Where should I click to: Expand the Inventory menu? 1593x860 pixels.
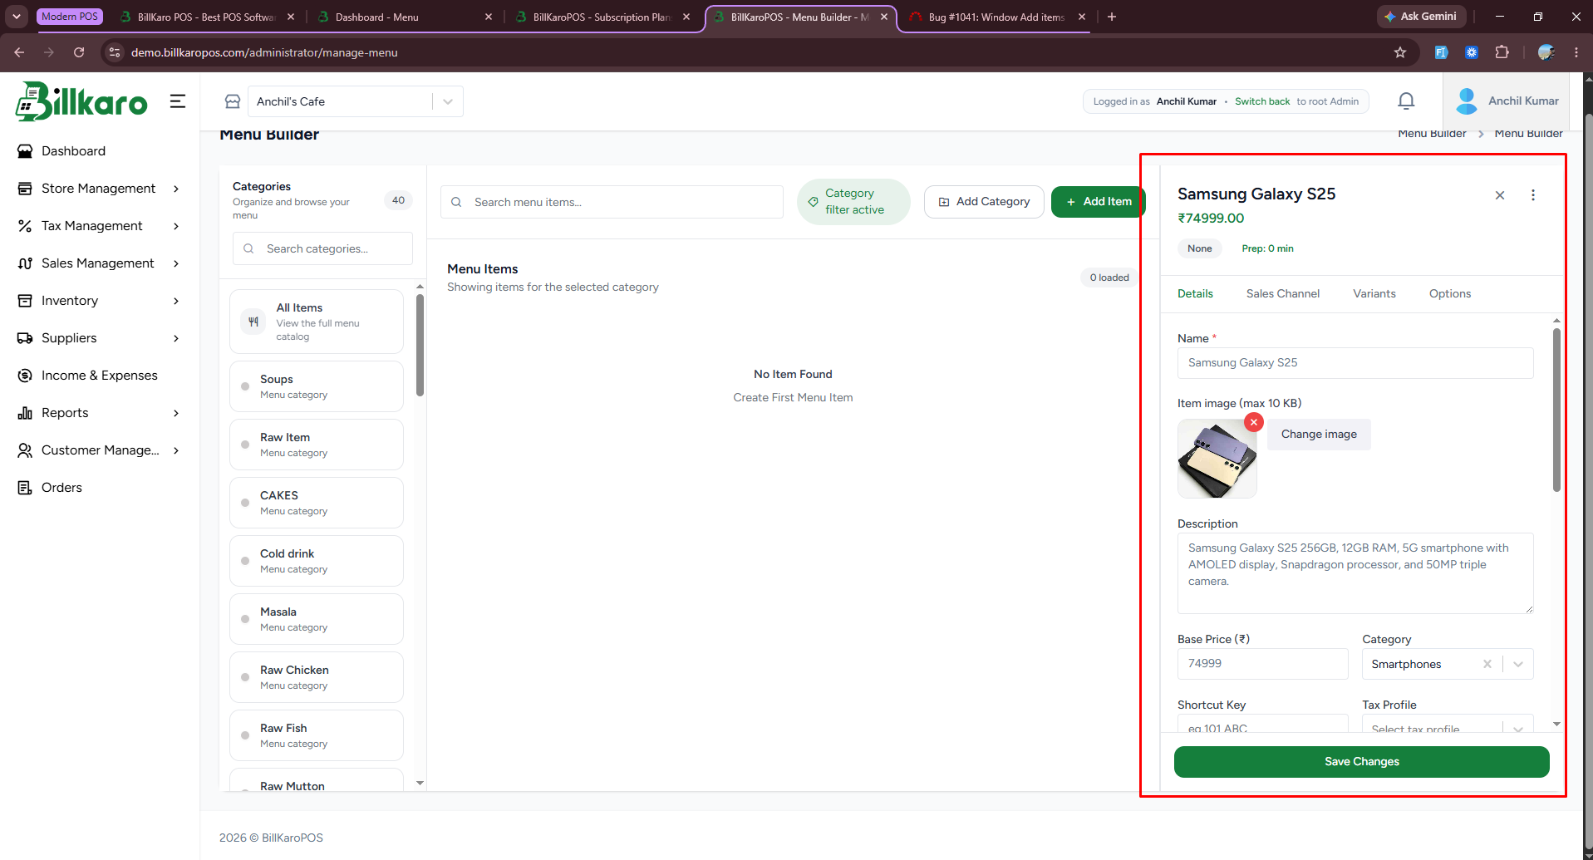point(100,301)
